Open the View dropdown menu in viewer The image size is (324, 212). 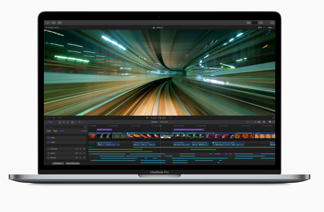point(270,28)
